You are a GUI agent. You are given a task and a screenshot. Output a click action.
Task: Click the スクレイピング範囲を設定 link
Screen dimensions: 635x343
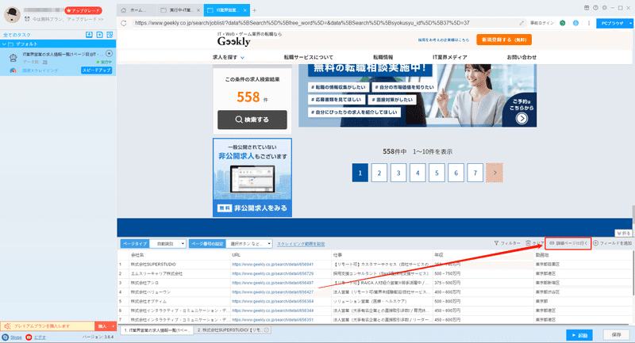[301, 244]
